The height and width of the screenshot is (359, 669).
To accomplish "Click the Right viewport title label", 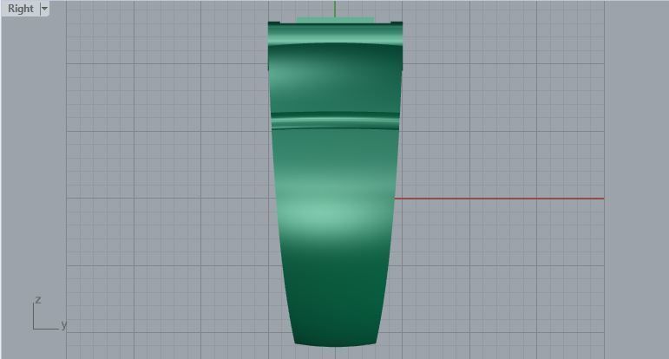I will click(20, 9).
